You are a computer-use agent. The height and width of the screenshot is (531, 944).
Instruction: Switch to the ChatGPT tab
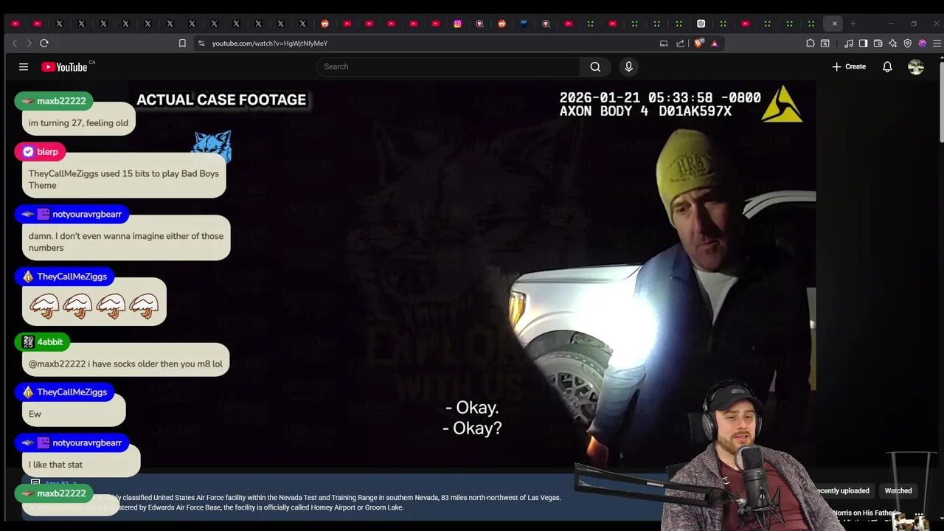(x=701, y=24)
